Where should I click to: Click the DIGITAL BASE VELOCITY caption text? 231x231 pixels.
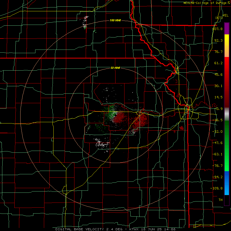(x=80, y=229)
